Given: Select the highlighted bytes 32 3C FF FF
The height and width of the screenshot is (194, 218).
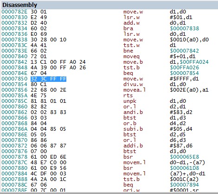Looking at the screenshot, I should point(48,79).
